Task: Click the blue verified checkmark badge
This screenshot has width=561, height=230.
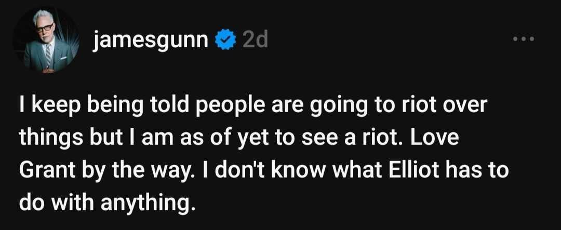Action: [224, 40]
